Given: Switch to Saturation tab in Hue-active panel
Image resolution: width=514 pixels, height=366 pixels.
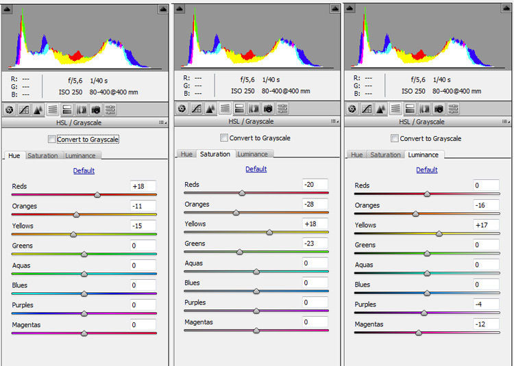Looking at the screenshot, I should coord(42,156).
